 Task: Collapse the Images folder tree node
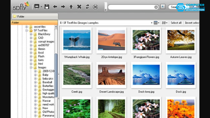(x=31, y=67)
